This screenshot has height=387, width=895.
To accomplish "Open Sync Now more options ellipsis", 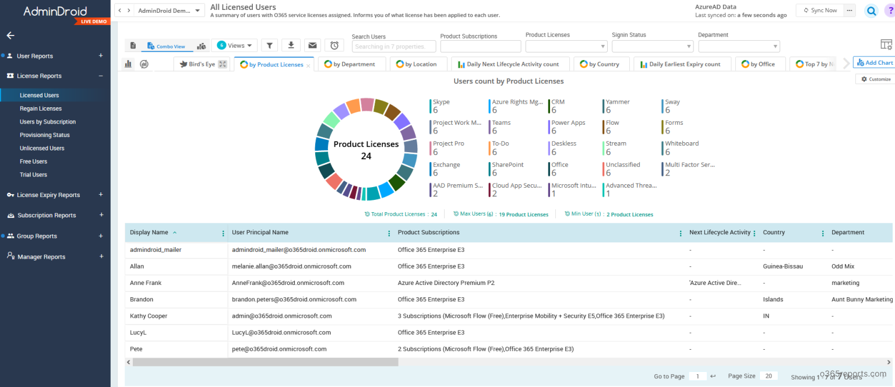I will click(x=850, y=10).
